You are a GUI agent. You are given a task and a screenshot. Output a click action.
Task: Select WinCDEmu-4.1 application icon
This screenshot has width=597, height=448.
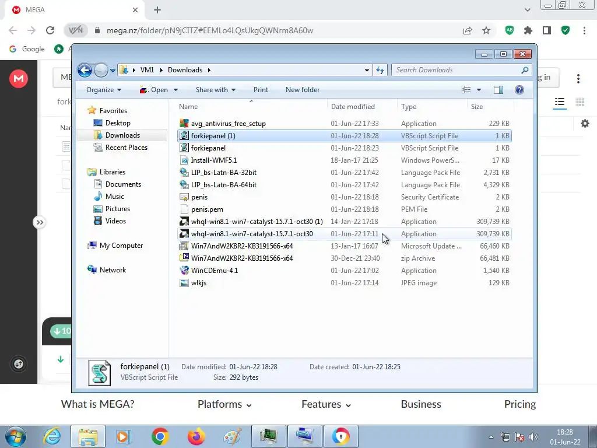(184, 271)
